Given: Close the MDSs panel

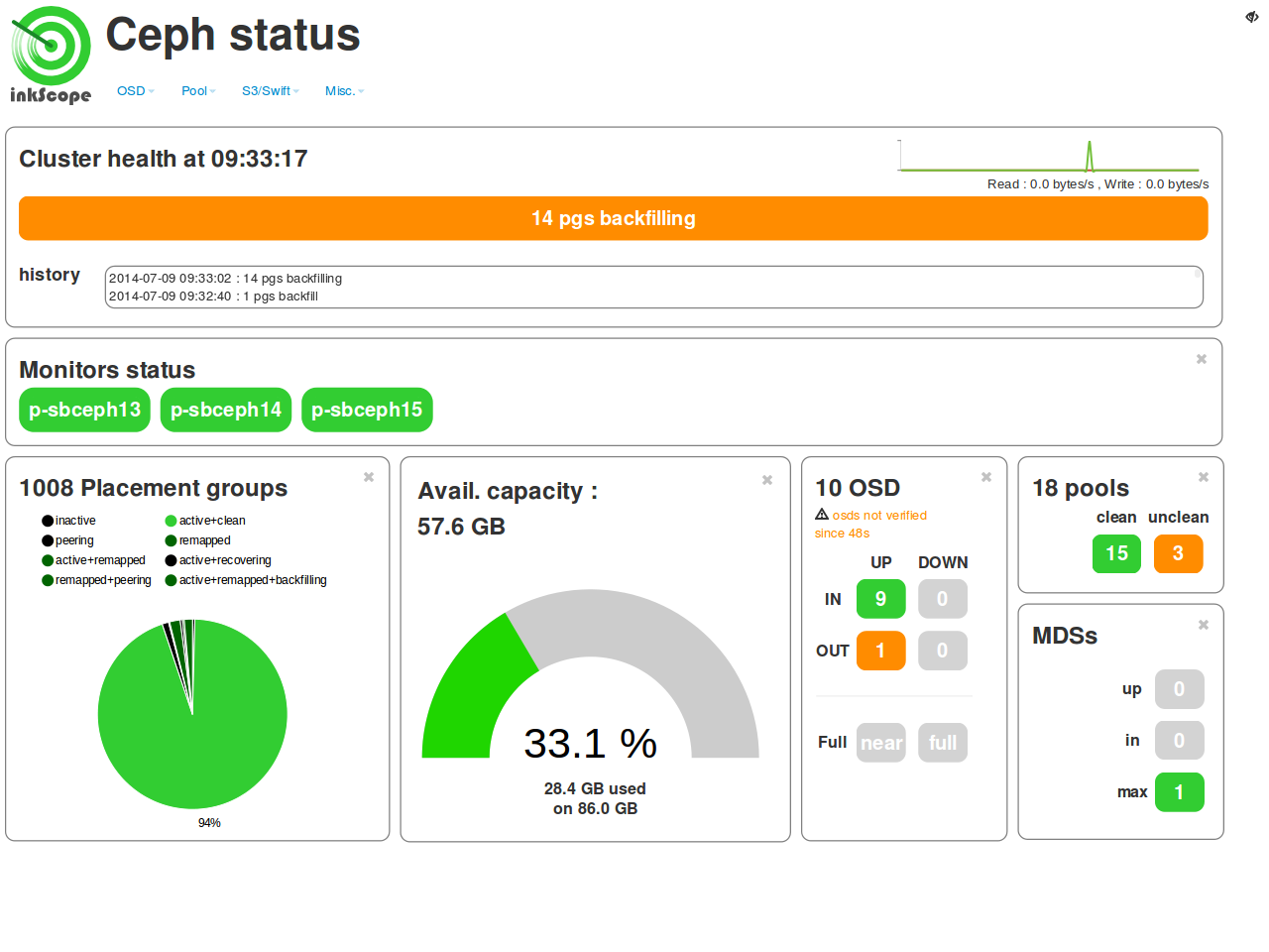Looking at the screenshot, I should (1204, 625).
